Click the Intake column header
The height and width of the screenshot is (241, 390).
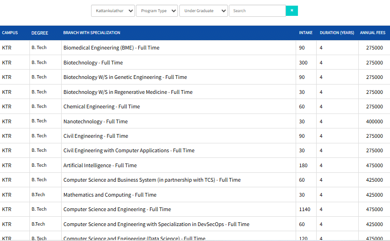tap(306, 33)
